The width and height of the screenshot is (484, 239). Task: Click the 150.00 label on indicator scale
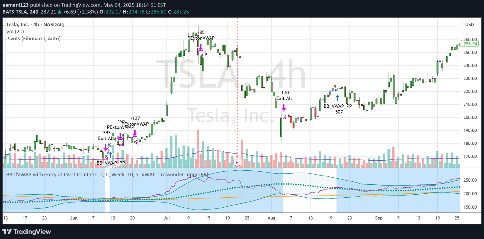470,207
